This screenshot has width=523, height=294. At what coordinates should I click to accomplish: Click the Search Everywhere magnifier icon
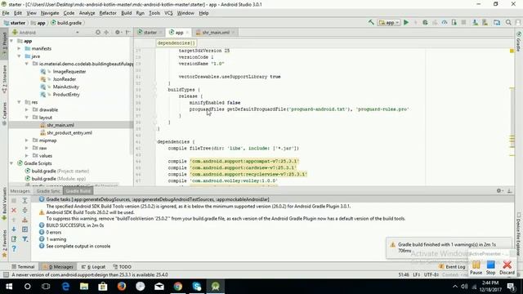pos(508,22)
